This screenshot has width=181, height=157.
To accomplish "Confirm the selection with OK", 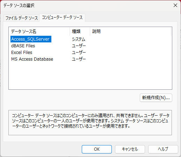I will tap(97, 149).
